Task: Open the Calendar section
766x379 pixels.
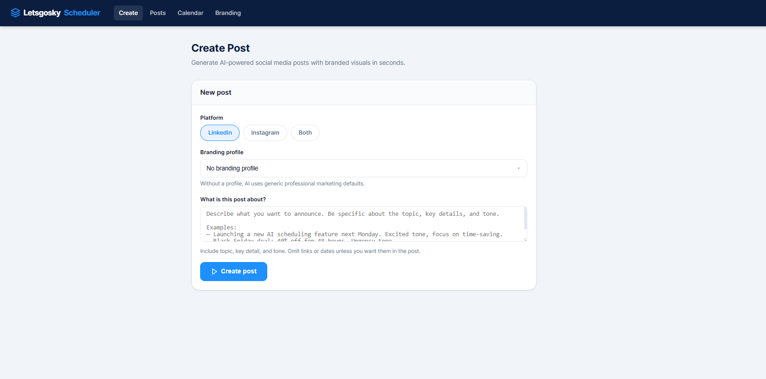Action: pos(190,13)
